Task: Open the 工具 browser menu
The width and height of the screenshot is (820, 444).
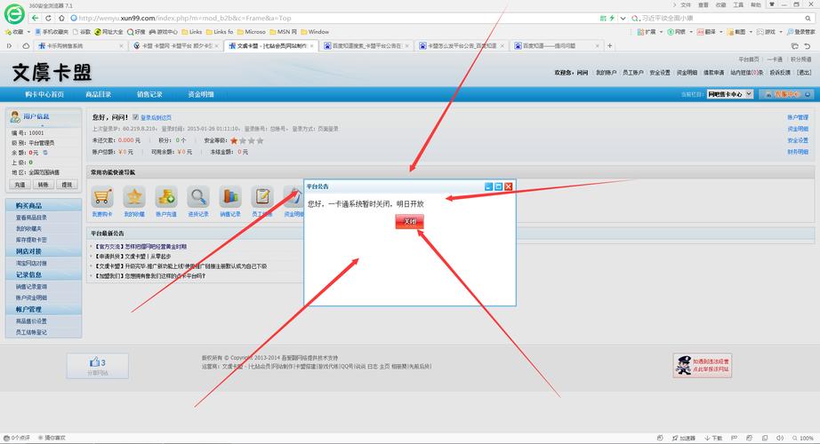Action: pos(738,4)
